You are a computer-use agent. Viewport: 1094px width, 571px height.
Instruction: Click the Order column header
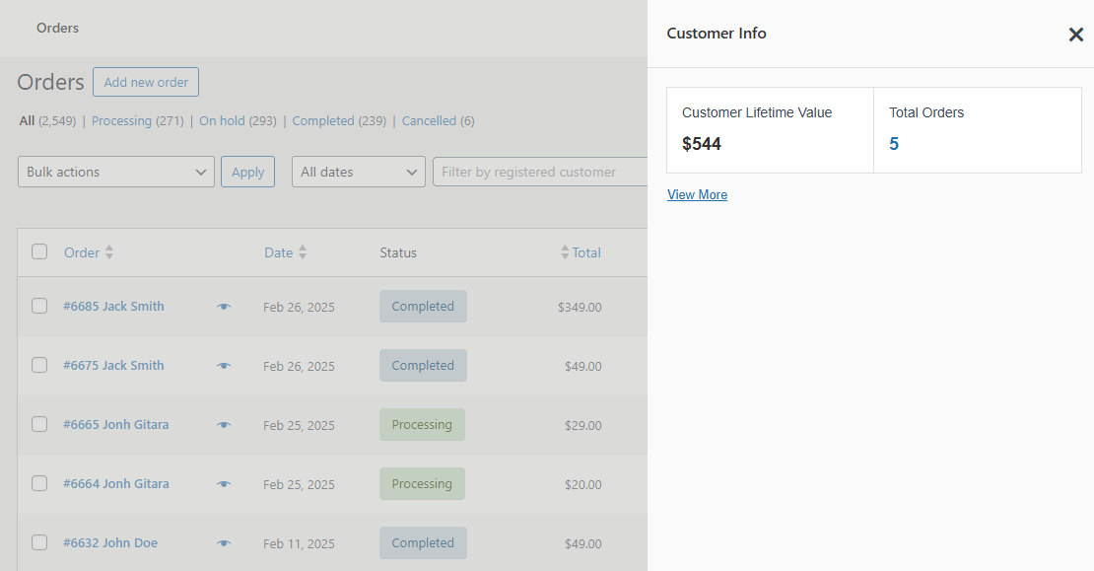[x=82, y=252]
